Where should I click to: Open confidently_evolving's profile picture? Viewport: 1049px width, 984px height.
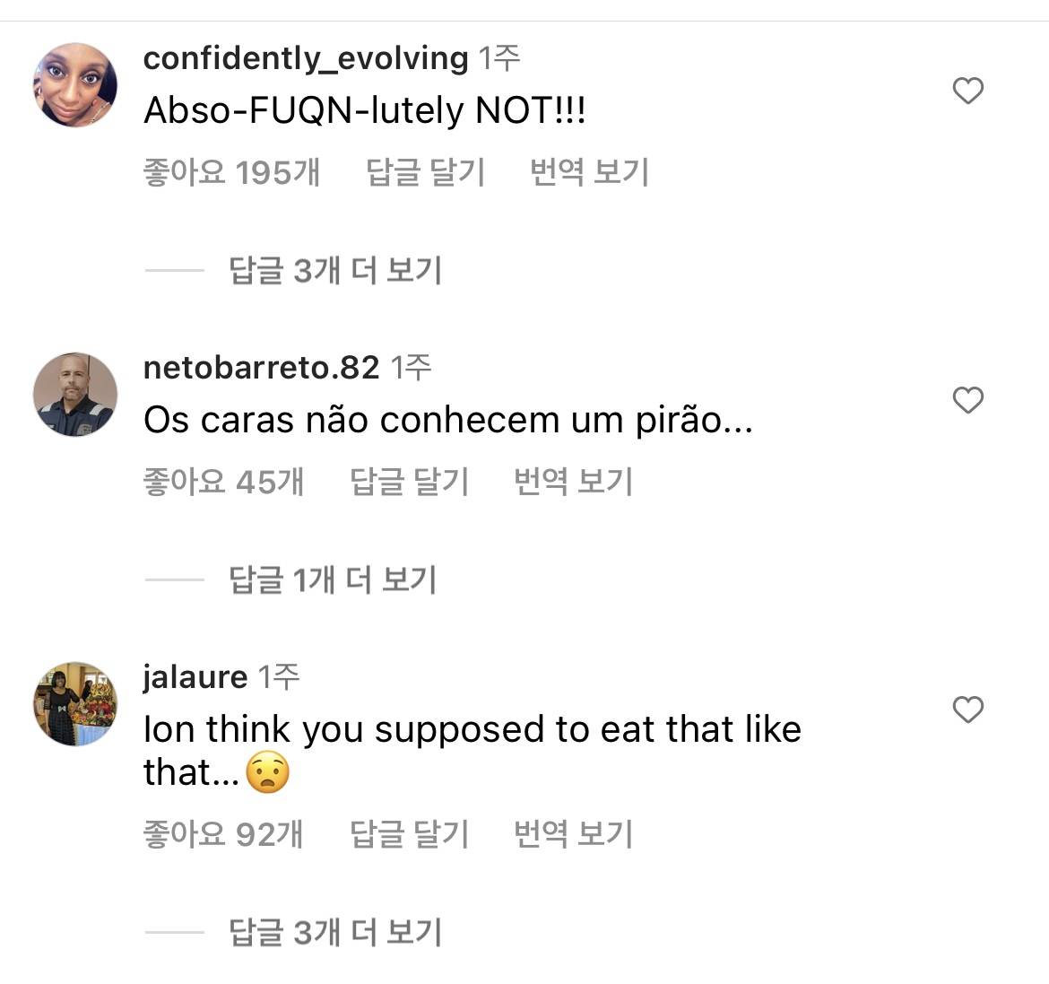[75, 85]
